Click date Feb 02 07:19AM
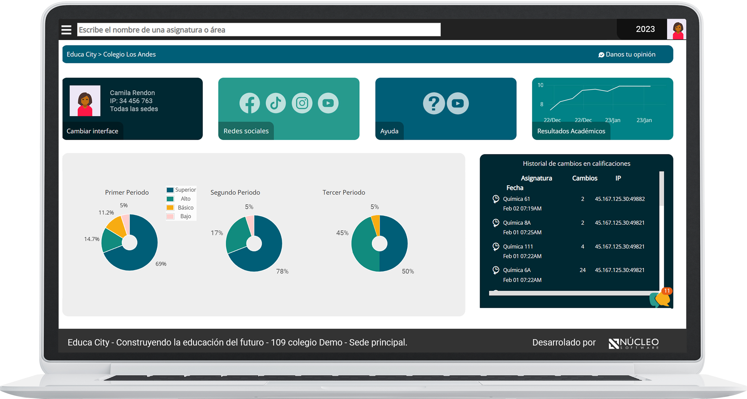Image resolution: width=747 pixels, height=399 pixels. (522, 208)
